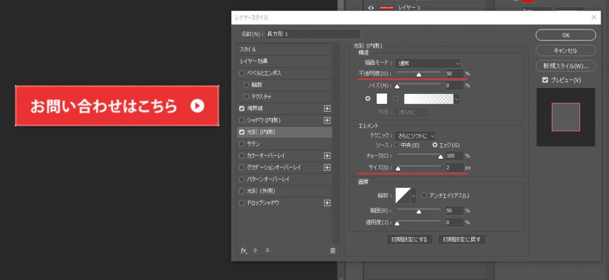Select スタイル in the left list
This screenshot has width=609, height=280.
[284, 49]
